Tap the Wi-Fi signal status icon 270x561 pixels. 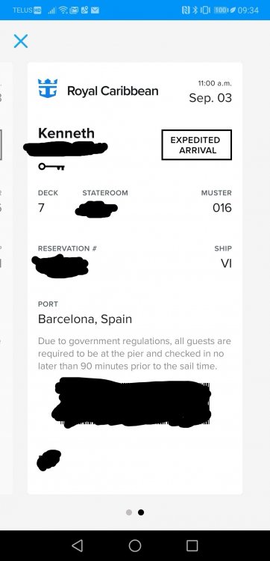64,10
